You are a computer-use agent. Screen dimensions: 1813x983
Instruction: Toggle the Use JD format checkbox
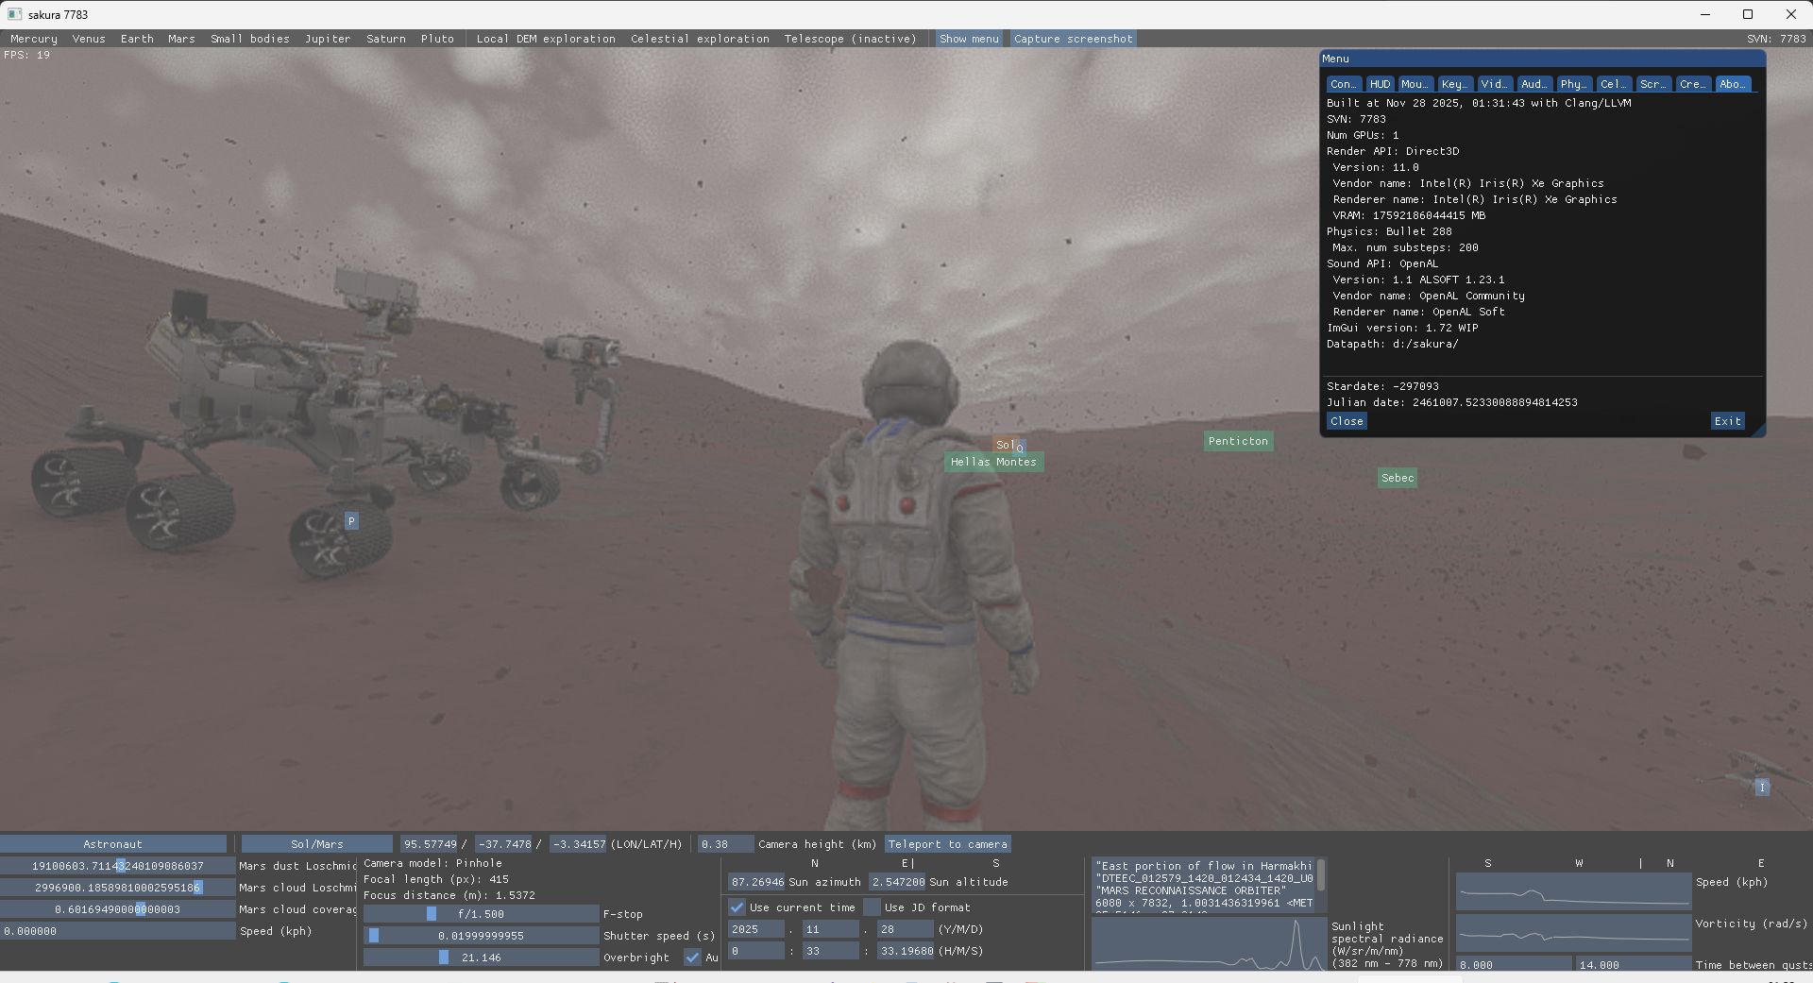click(872, 907)
